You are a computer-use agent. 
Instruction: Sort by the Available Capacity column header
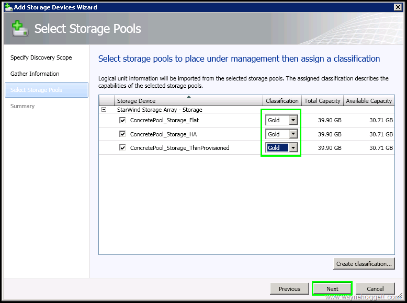[x=369, y=101]
